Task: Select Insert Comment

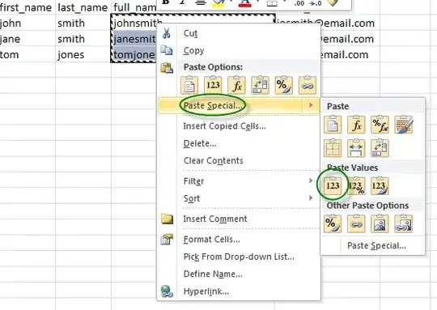Action: pos(215,219)
